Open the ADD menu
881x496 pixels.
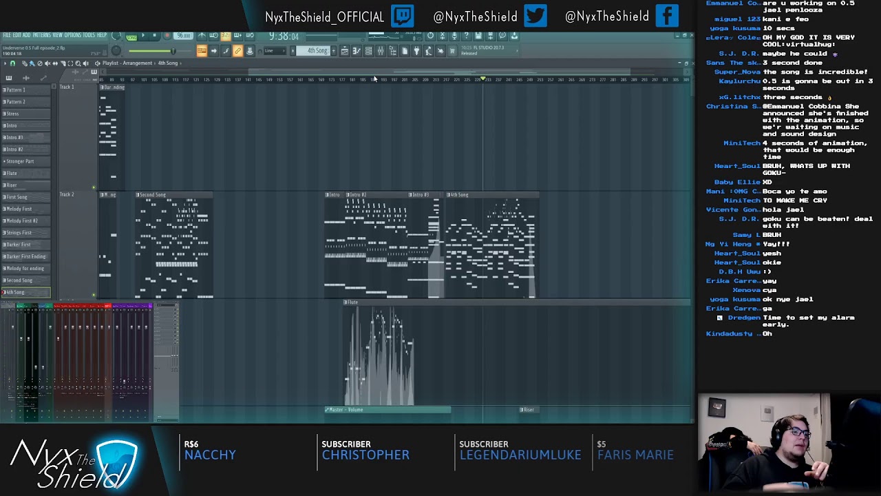coord(26,35)
